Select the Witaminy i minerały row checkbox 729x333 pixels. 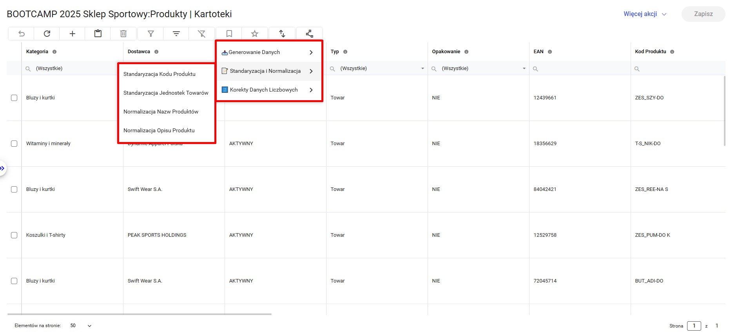pyautogui.click(x=14, y=144)
